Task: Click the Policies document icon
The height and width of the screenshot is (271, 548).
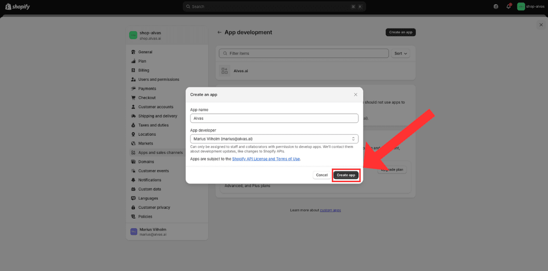Action: [x=134, y=216]
